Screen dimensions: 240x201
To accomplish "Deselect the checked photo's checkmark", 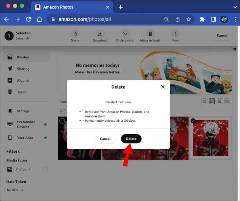I will click(193, 121).
